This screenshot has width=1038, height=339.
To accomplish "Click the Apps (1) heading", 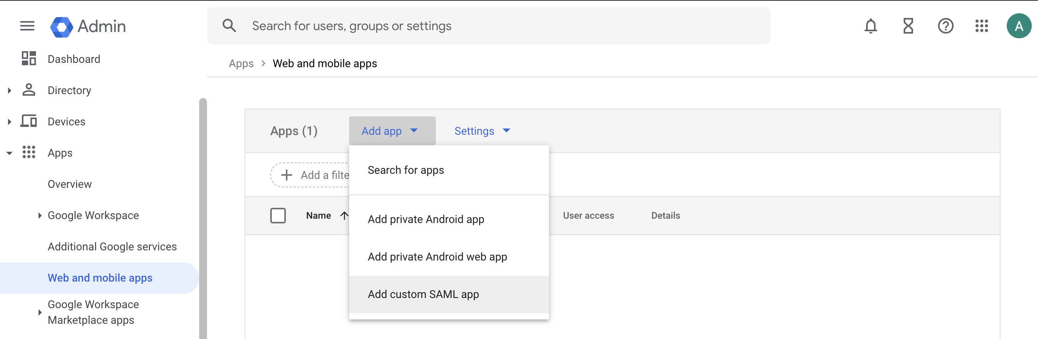I will (x=294, y=131).
